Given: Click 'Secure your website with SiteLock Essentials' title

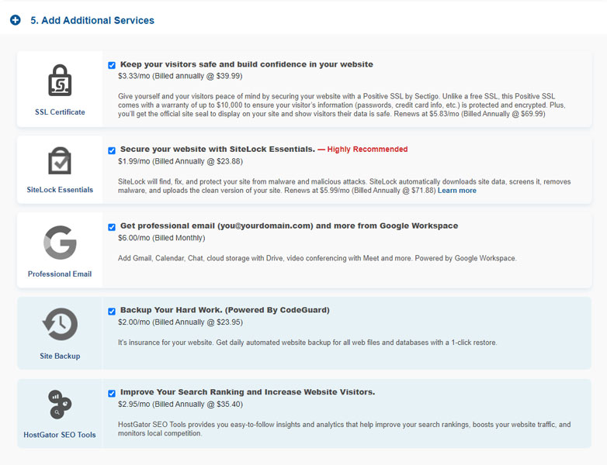Looking at the screenshot, I should pyautogui.click(x=217, y=150).
